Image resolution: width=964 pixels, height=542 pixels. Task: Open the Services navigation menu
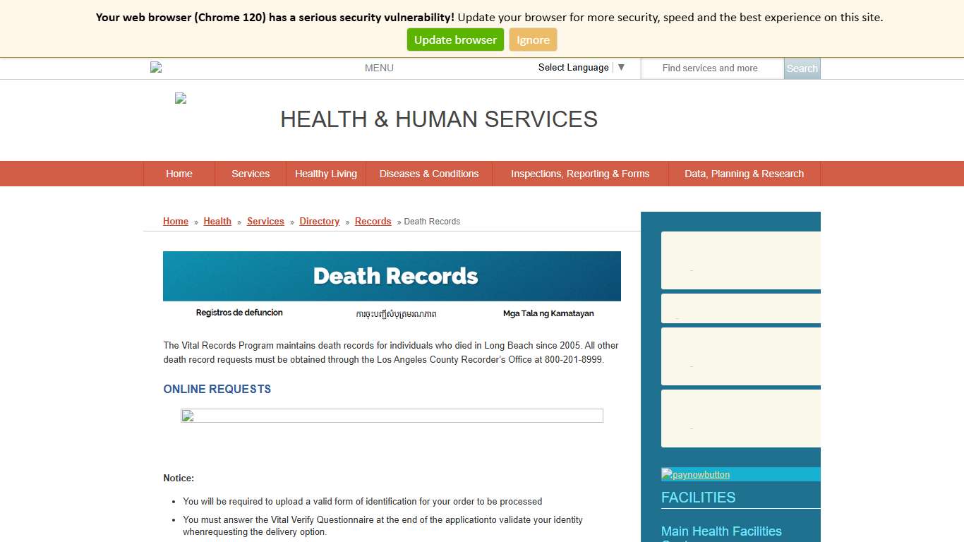[250, 174]
